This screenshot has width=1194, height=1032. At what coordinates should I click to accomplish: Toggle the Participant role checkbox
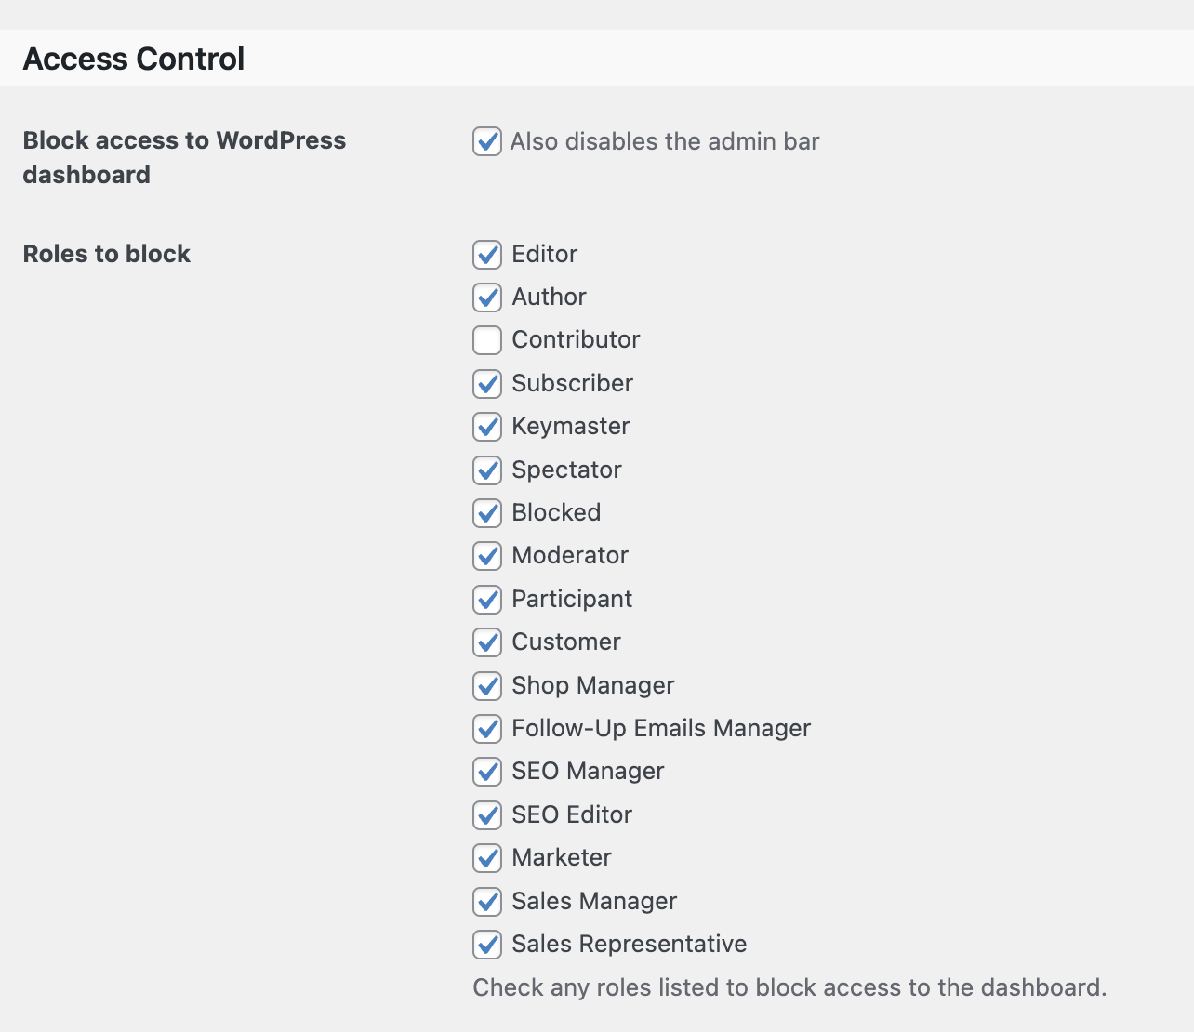487,599
